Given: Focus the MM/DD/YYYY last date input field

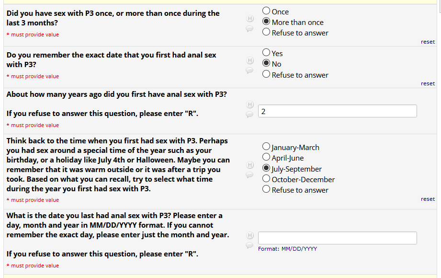Looking at the screenshot, I should point(337,238).
